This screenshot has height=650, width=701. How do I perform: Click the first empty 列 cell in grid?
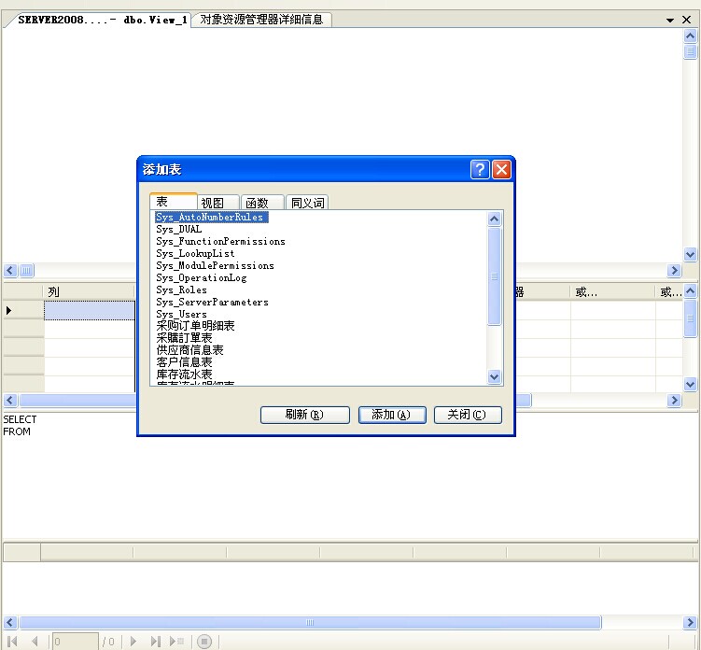click(89, 310)
